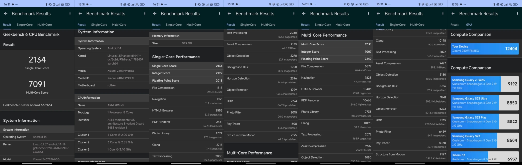Tap back arrow on the Memory Information screen
522x165 pixels.
coord(155,14)
